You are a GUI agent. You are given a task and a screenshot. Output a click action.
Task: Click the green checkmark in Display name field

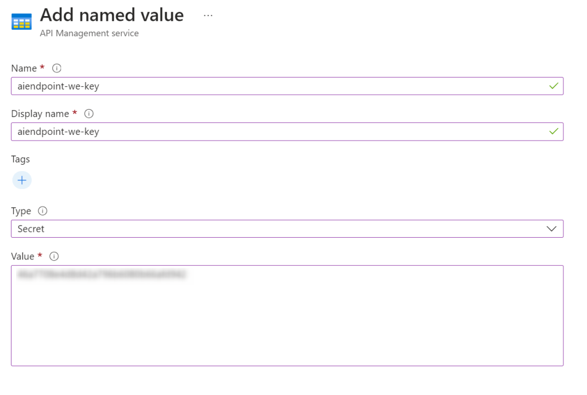[553, 131]
